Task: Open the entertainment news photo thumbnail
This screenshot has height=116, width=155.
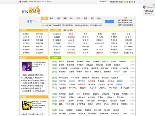Action: 27,67
